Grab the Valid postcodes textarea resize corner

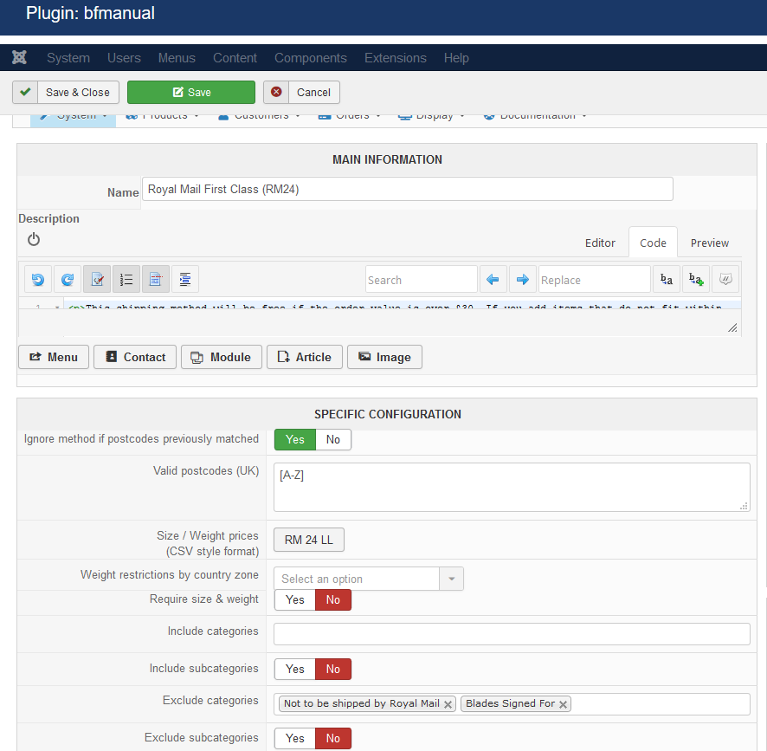pos(744,506)
